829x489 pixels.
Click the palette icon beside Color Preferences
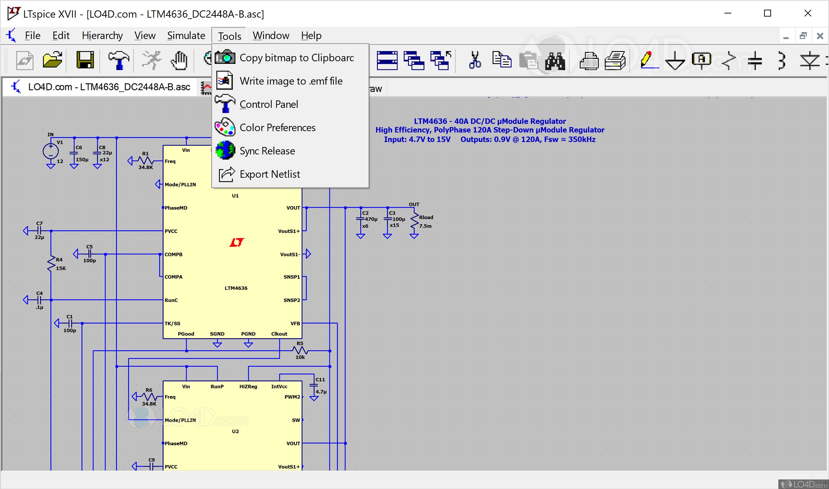(225, 127)
